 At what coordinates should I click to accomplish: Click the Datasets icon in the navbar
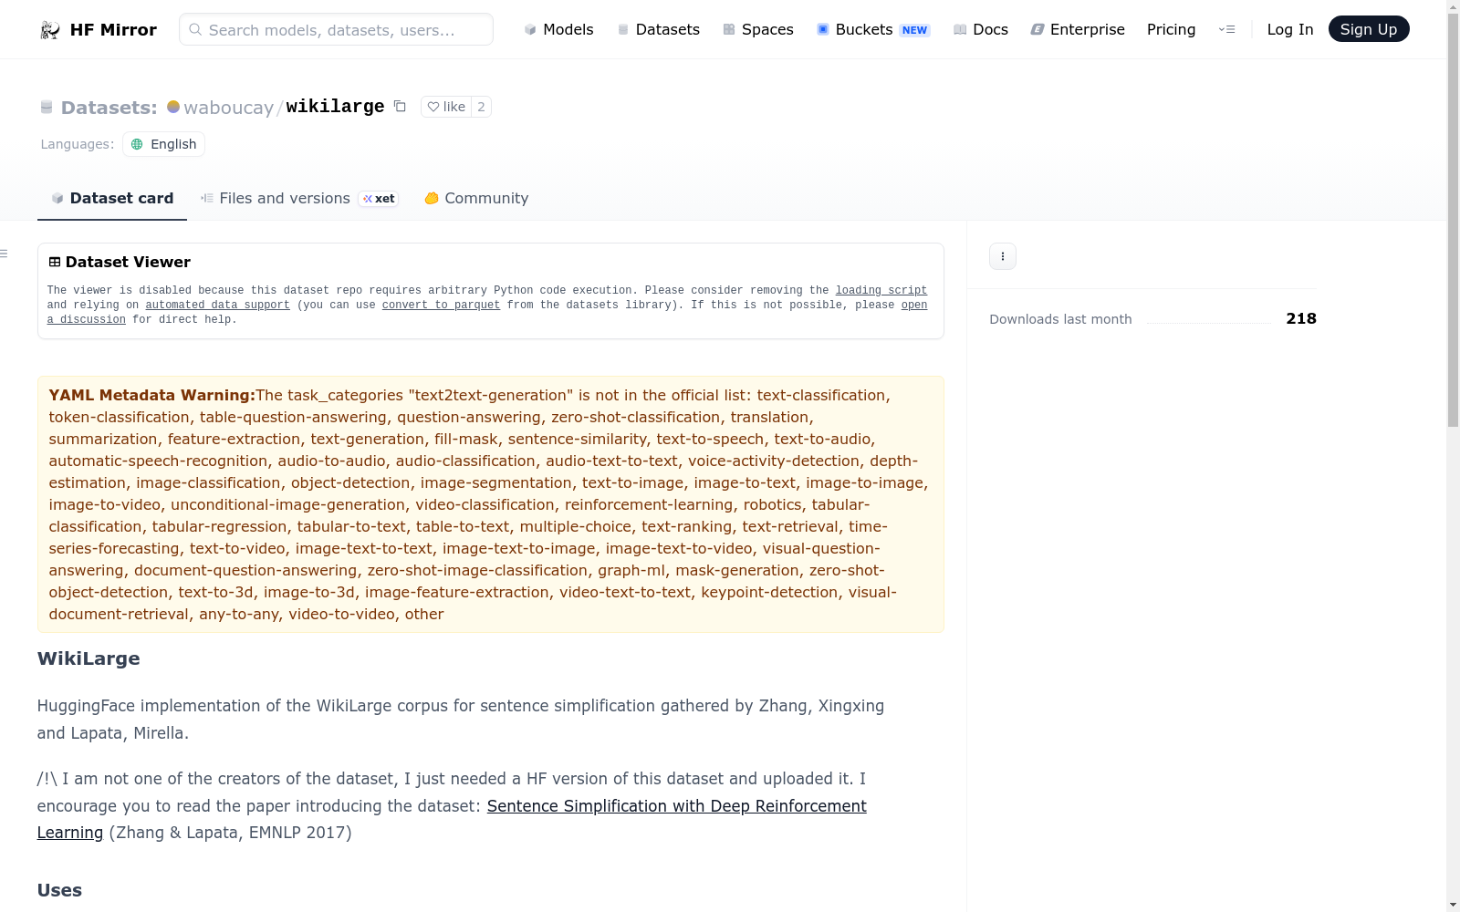[623, 30]
